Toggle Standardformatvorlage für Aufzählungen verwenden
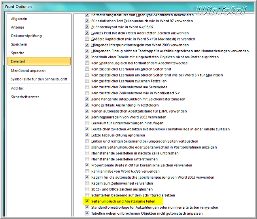The height and width of the screenshot is (219, 257). [87, 208]
